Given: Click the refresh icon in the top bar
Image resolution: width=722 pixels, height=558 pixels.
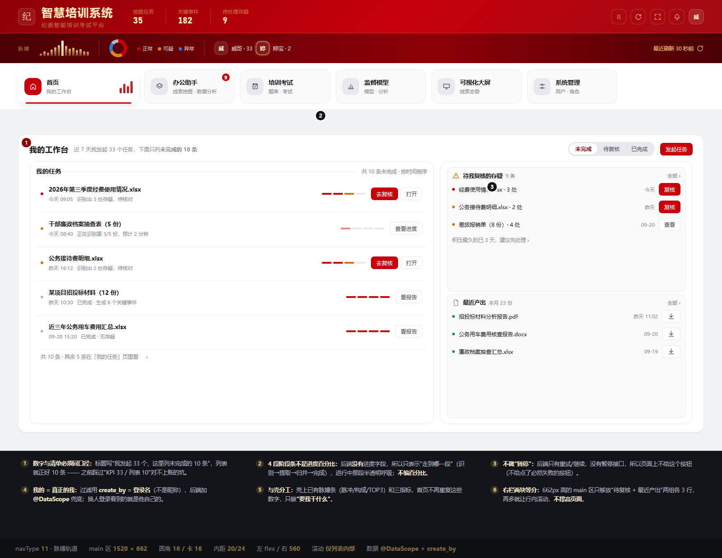Looking at the screenshot, I should pyautogui.click(x=638, y=17).
